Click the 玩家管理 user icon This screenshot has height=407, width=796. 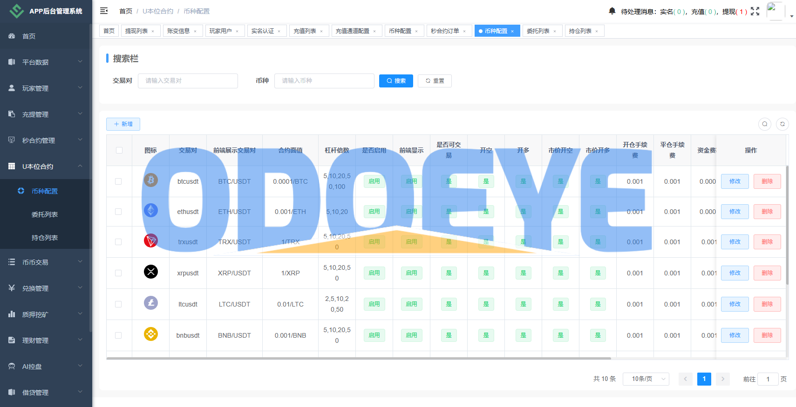click(x=12, y=88)
